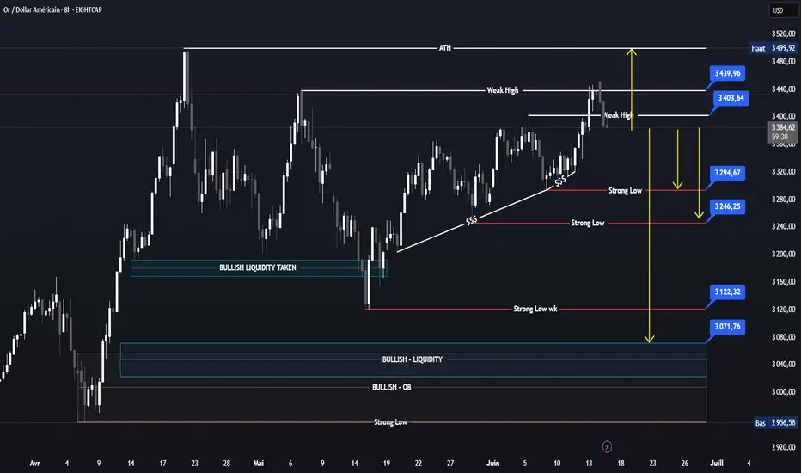Click the 3320,00 price scale value
The image size is (801, 473).
pyautogui.click(x=783, y=172)
